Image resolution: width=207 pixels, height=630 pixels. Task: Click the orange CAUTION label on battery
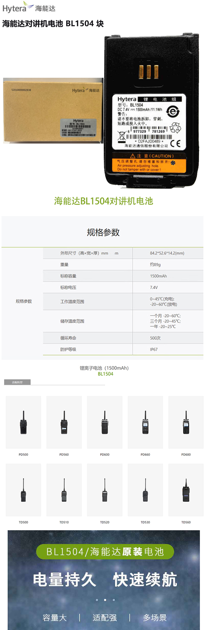[149, 162]
